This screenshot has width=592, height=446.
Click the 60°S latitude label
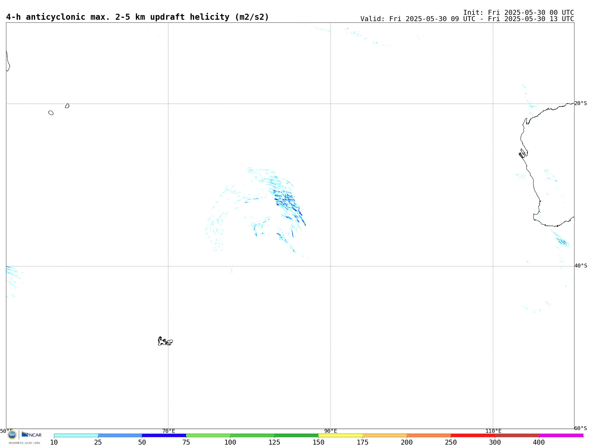[581, 428]
